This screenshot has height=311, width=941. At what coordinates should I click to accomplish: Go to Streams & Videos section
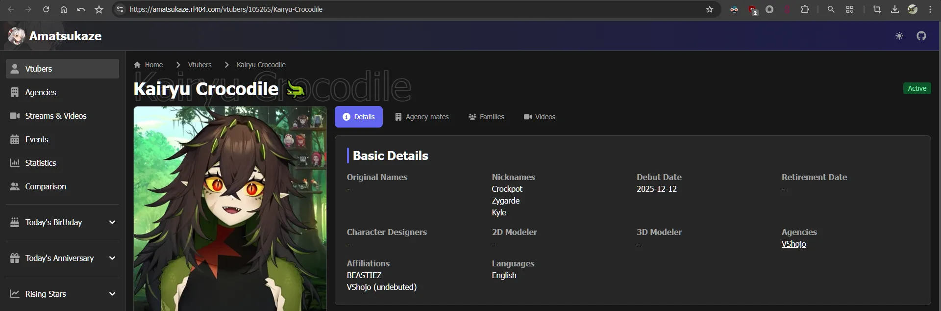tap(55, 116)
